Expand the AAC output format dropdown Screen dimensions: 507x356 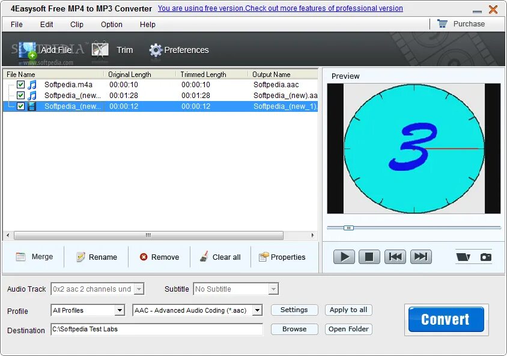[x=257, y=310]
